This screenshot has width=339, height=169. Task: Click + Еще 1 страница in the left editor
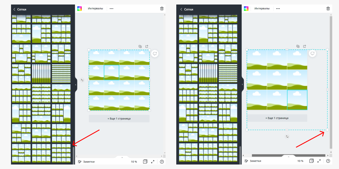[119, 119]
